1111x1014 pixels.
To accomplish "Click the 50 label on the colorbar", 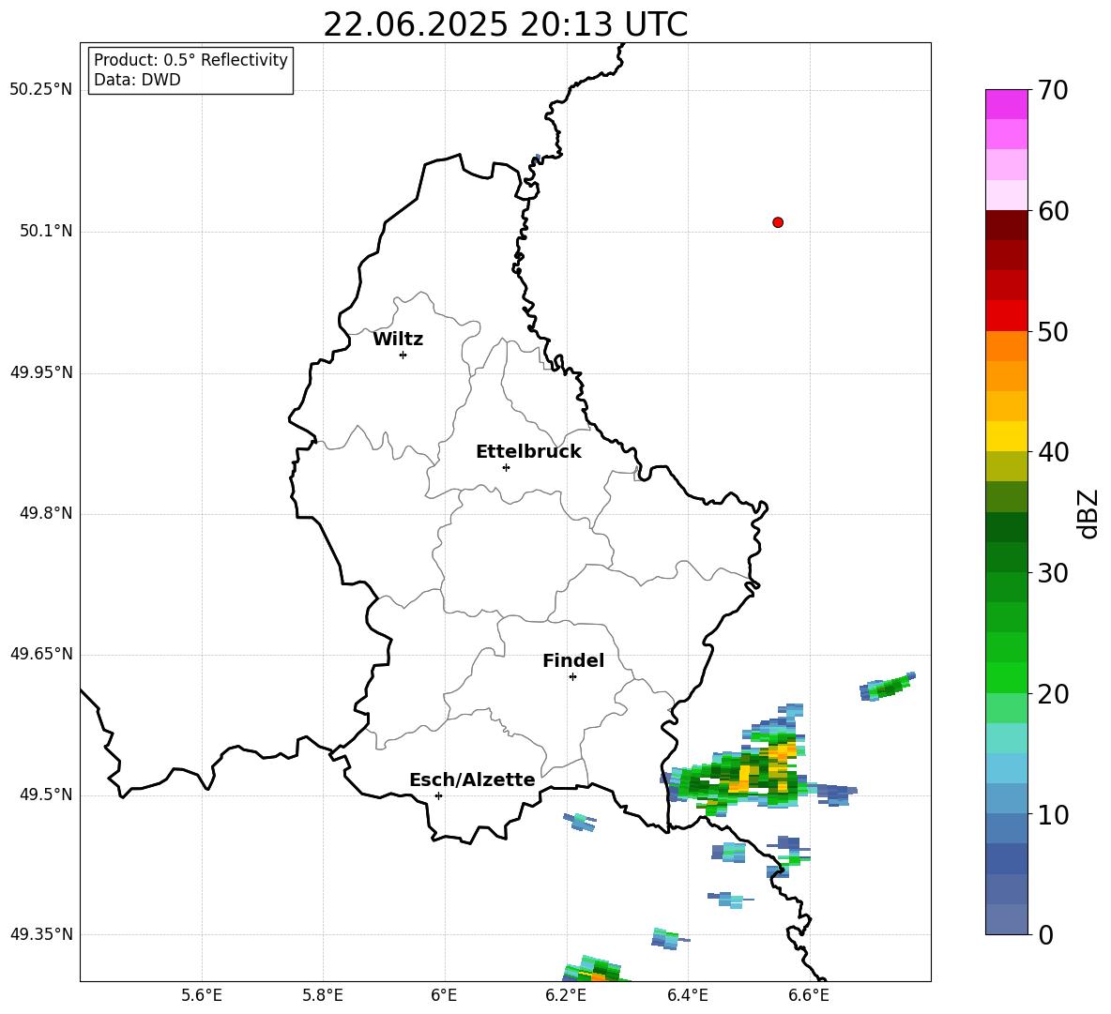I will (x=1053, y=331).
